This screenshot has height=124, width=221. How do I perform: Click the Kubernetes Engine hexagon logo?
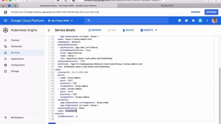click(6, 30)
